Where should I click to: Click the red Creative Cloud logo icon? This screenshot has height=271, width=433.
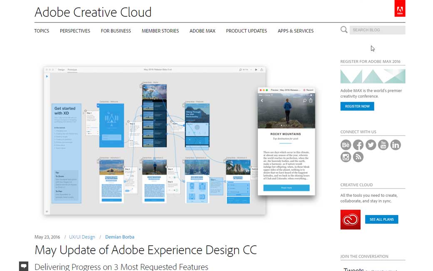tap(350, 219)
